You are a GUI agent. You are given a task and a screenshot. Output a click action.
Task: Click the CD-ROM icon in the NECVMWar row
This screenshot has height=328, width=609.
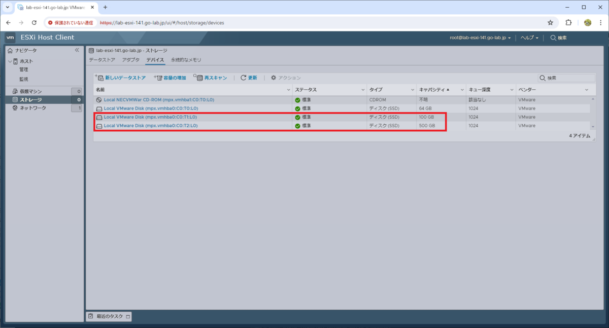click(x=99, y=100)
